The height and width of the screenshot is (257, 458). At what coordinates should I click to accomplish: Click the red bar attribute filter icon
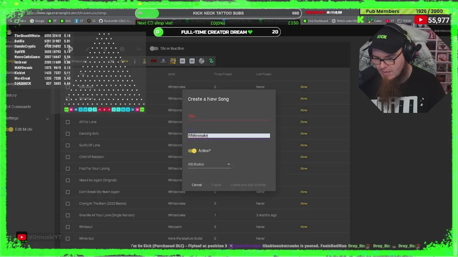[x=154, y=61]
